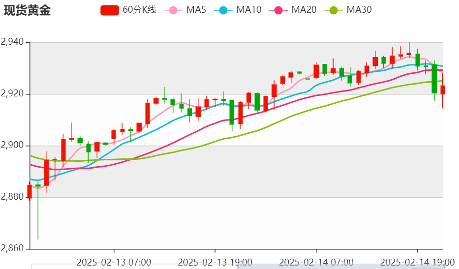
Task: Click the data zoom slider bar at bottom
Action: pos(237,266)
